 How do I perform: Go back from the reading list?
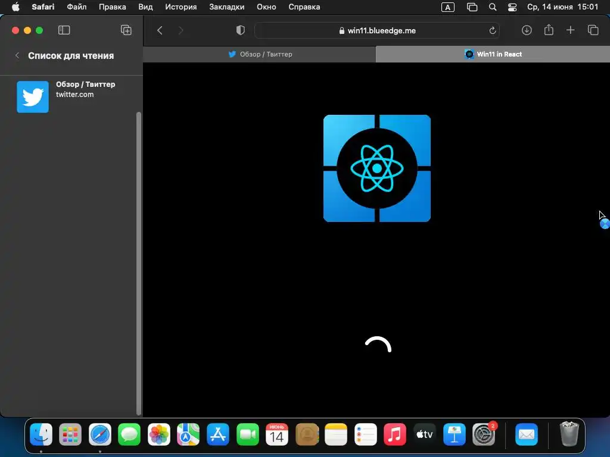point(17,55)
